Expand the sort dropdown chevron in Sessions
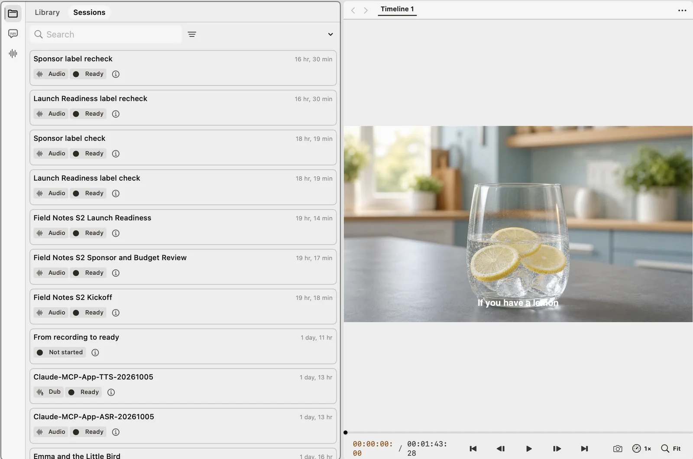Screen dimensions: 693x459 (330, 34)
